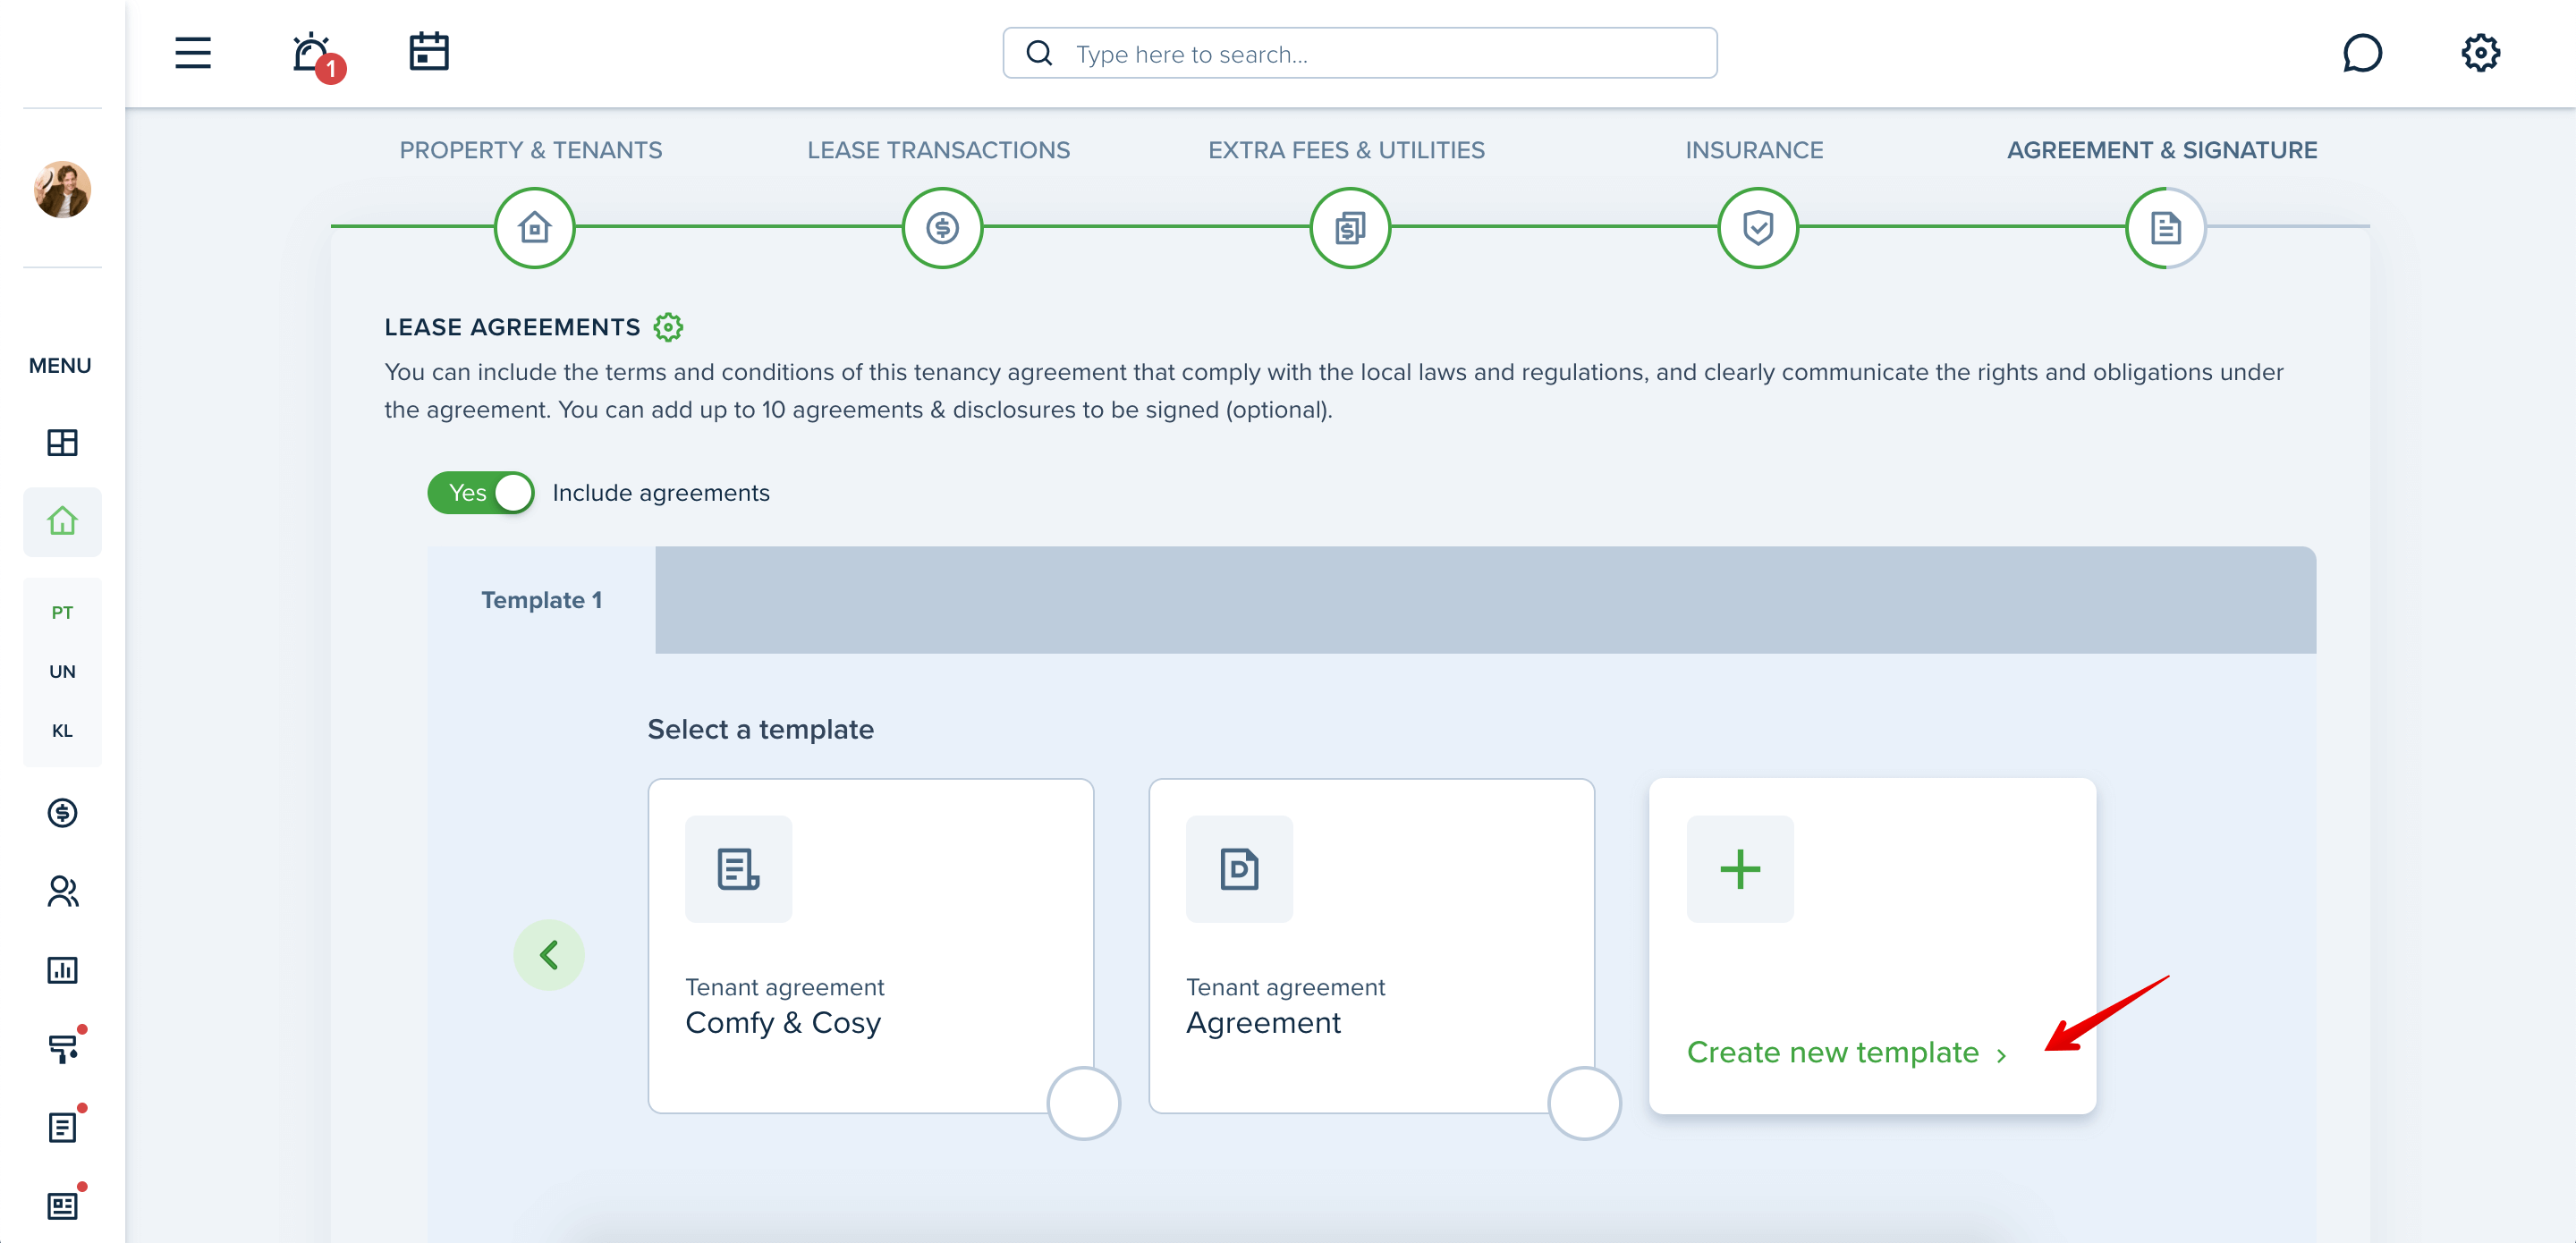The width and height of the screenshot is (2576, 1243).
Task: Click the house step circle icon
Action: click(535, 228)
